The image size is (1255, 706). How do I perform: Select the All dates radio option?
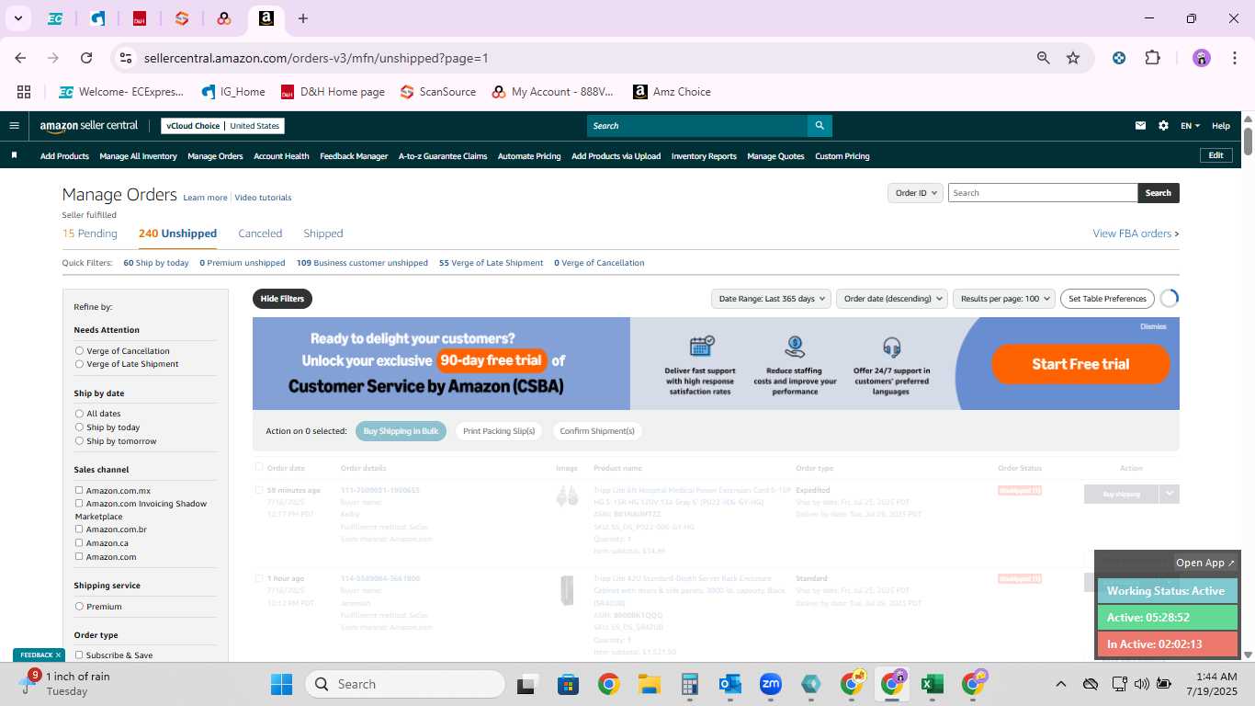pyautogui.click(x=79, y=414)
